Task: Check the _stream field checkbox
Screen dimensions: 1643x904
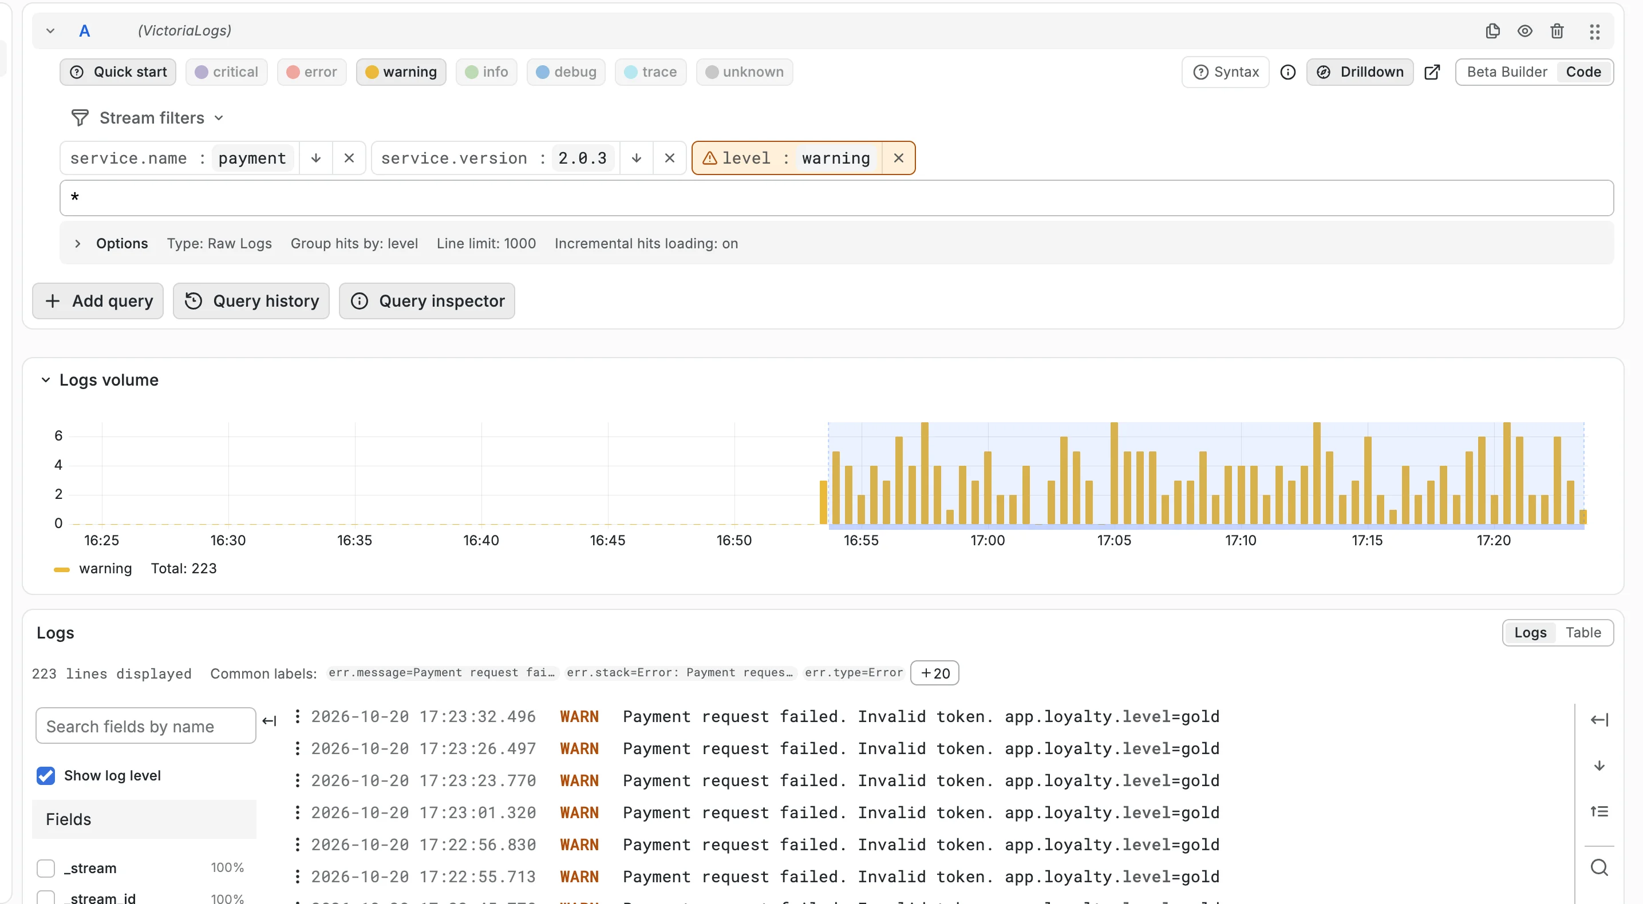Action: (46, 869)
